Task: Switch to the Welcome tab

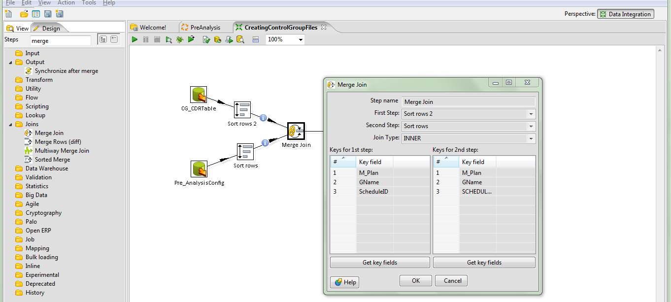Action: pos(153,27)
